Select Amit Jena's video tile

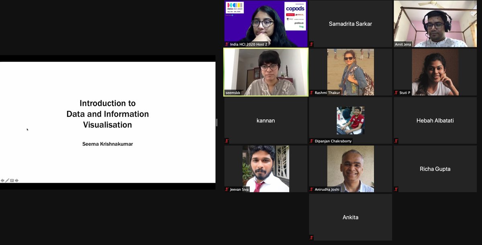tap(435, 24)
